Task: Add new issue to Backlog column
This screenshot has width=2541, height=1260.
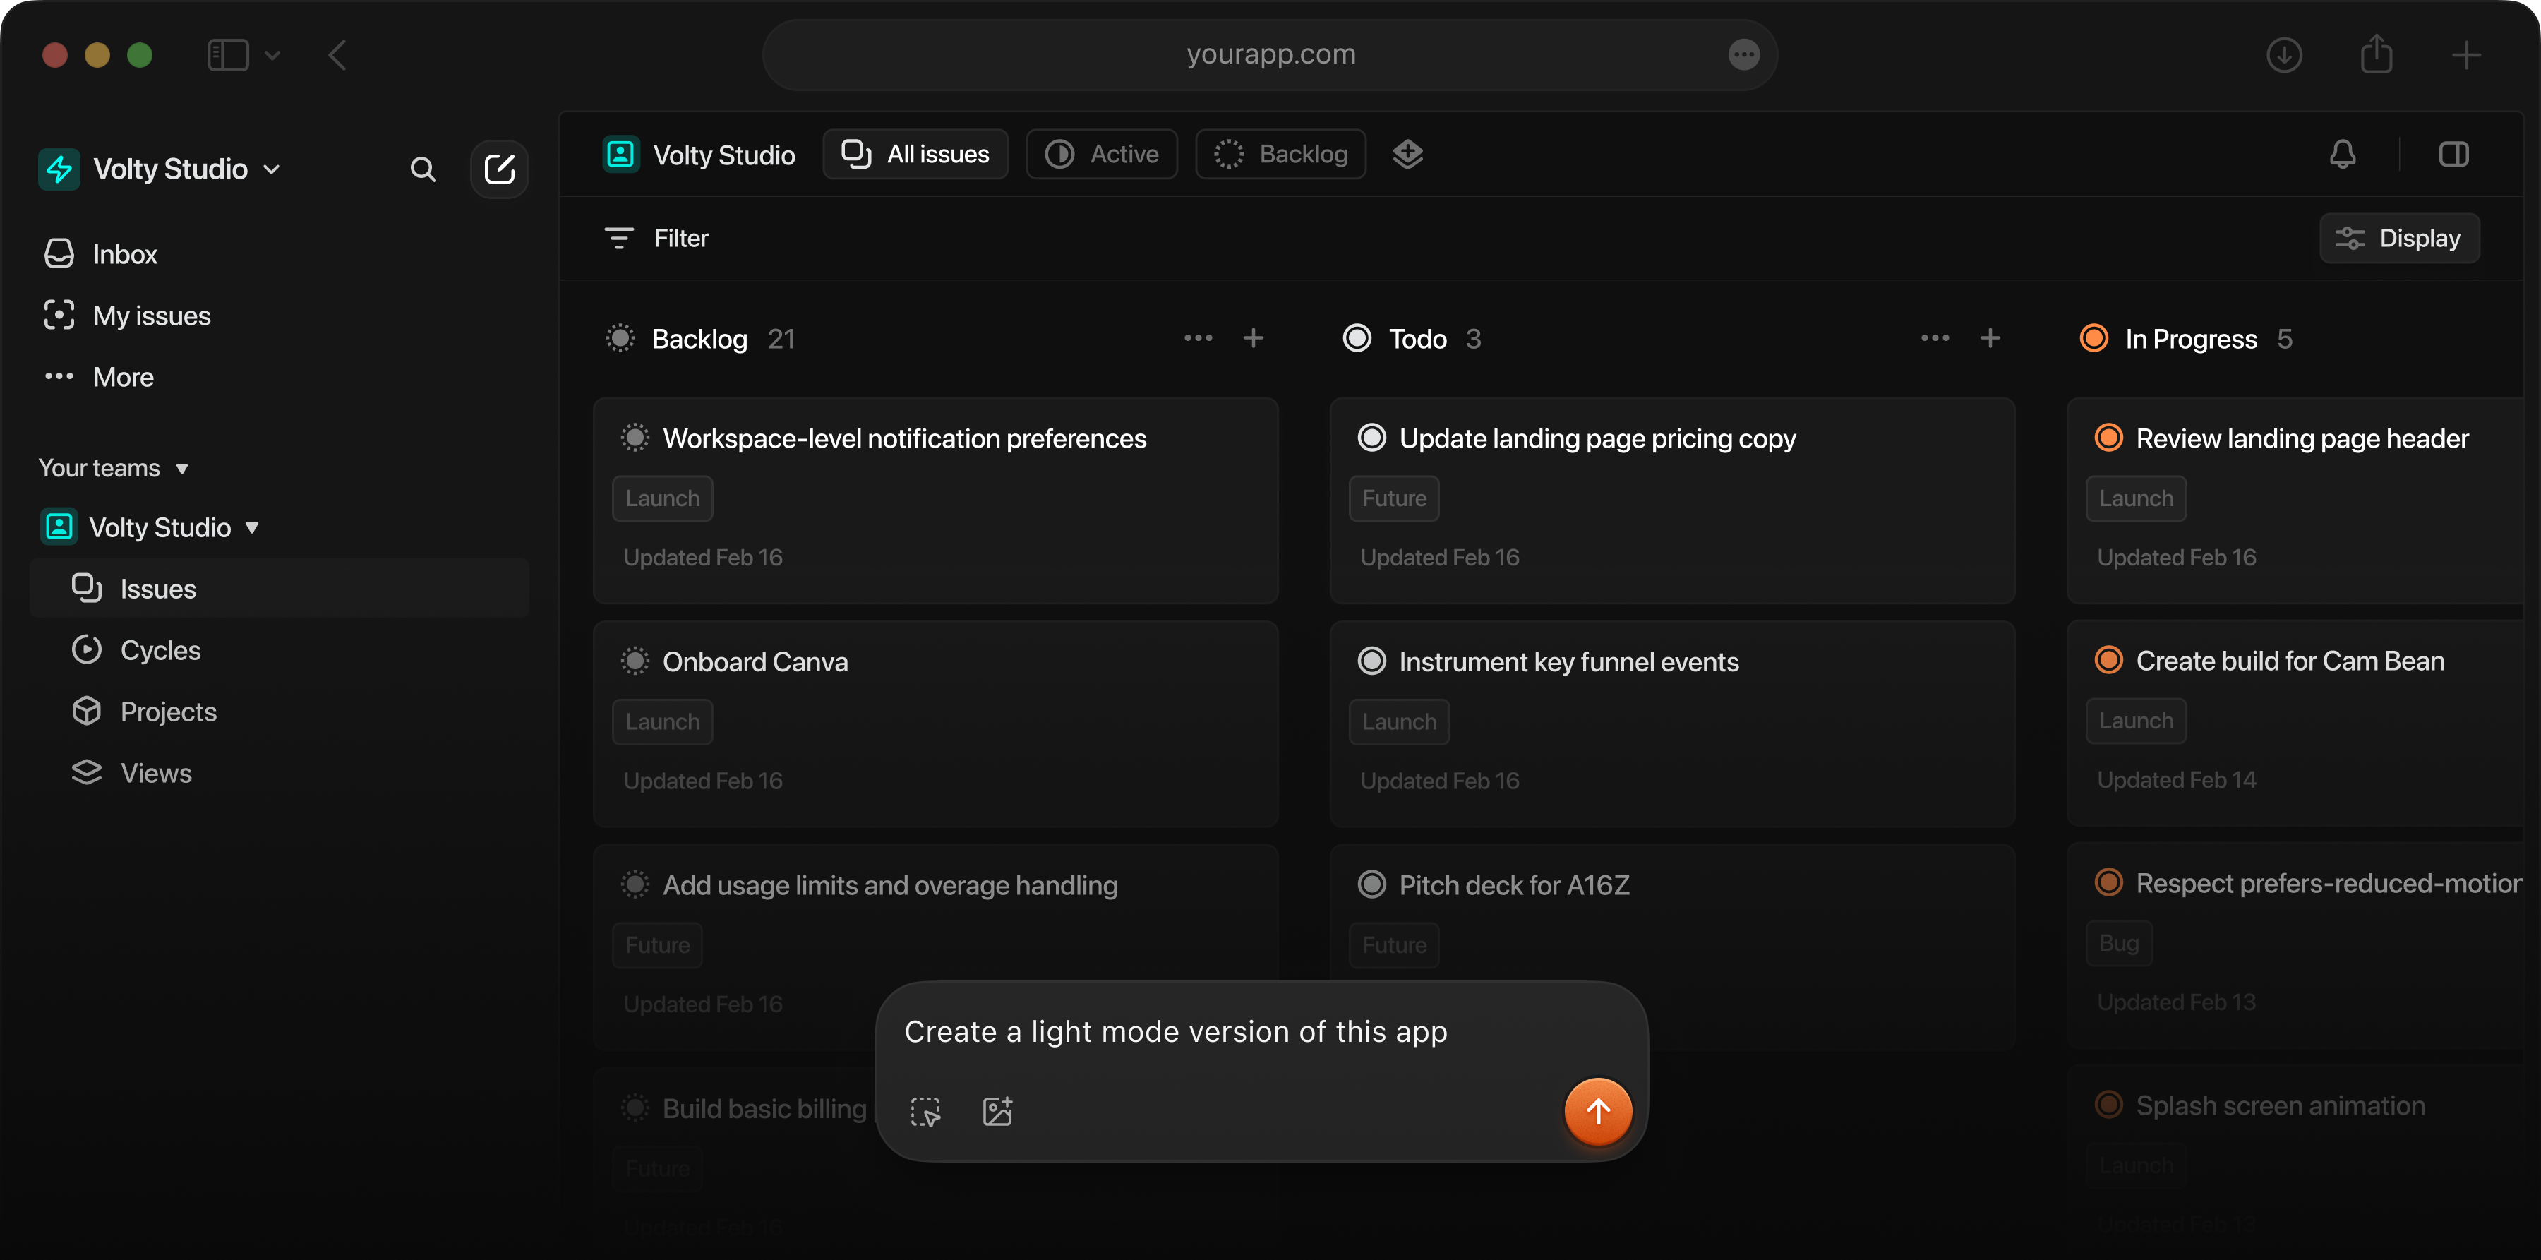Action: pos(1253,338)
